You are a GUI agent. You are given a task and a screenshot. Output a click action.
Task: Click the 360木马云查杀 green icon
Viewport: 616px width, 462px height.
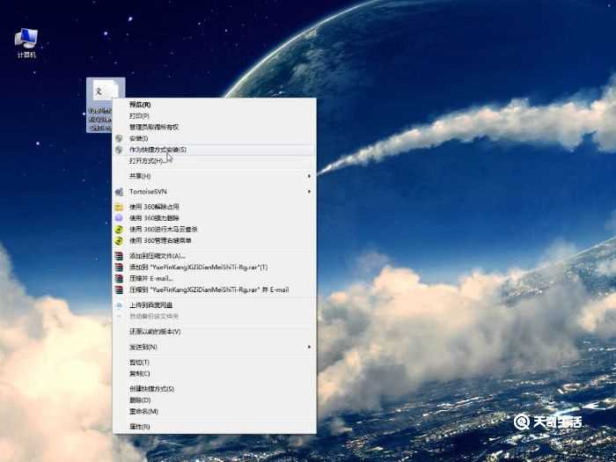pos(119,230)
